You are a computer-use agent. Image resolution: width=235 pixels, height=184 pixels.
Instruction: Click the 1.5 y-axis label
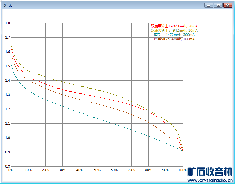8,66
